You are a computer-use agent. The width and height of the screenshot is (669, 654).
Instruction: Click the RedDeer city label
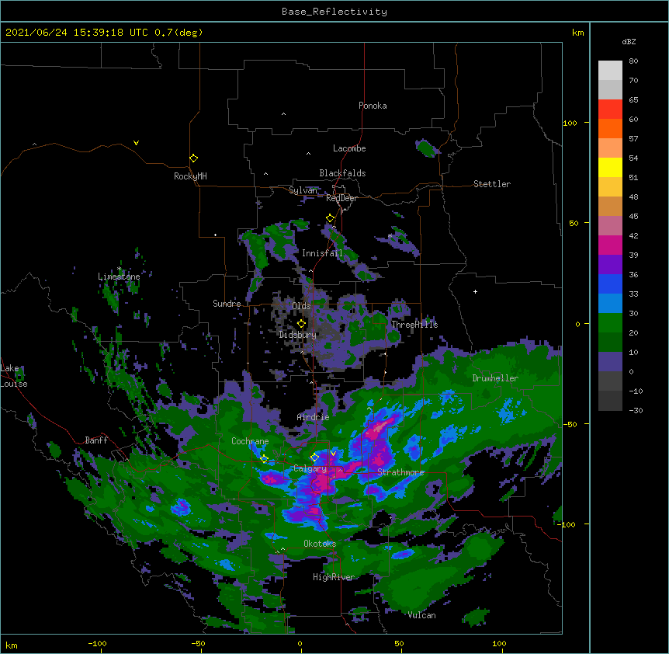pos(341,198)
